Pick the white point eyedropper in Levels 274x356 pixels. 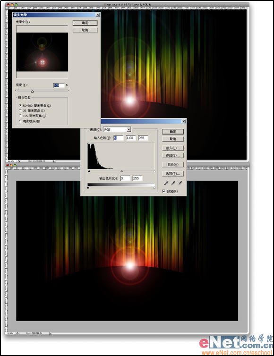(180, 183)
